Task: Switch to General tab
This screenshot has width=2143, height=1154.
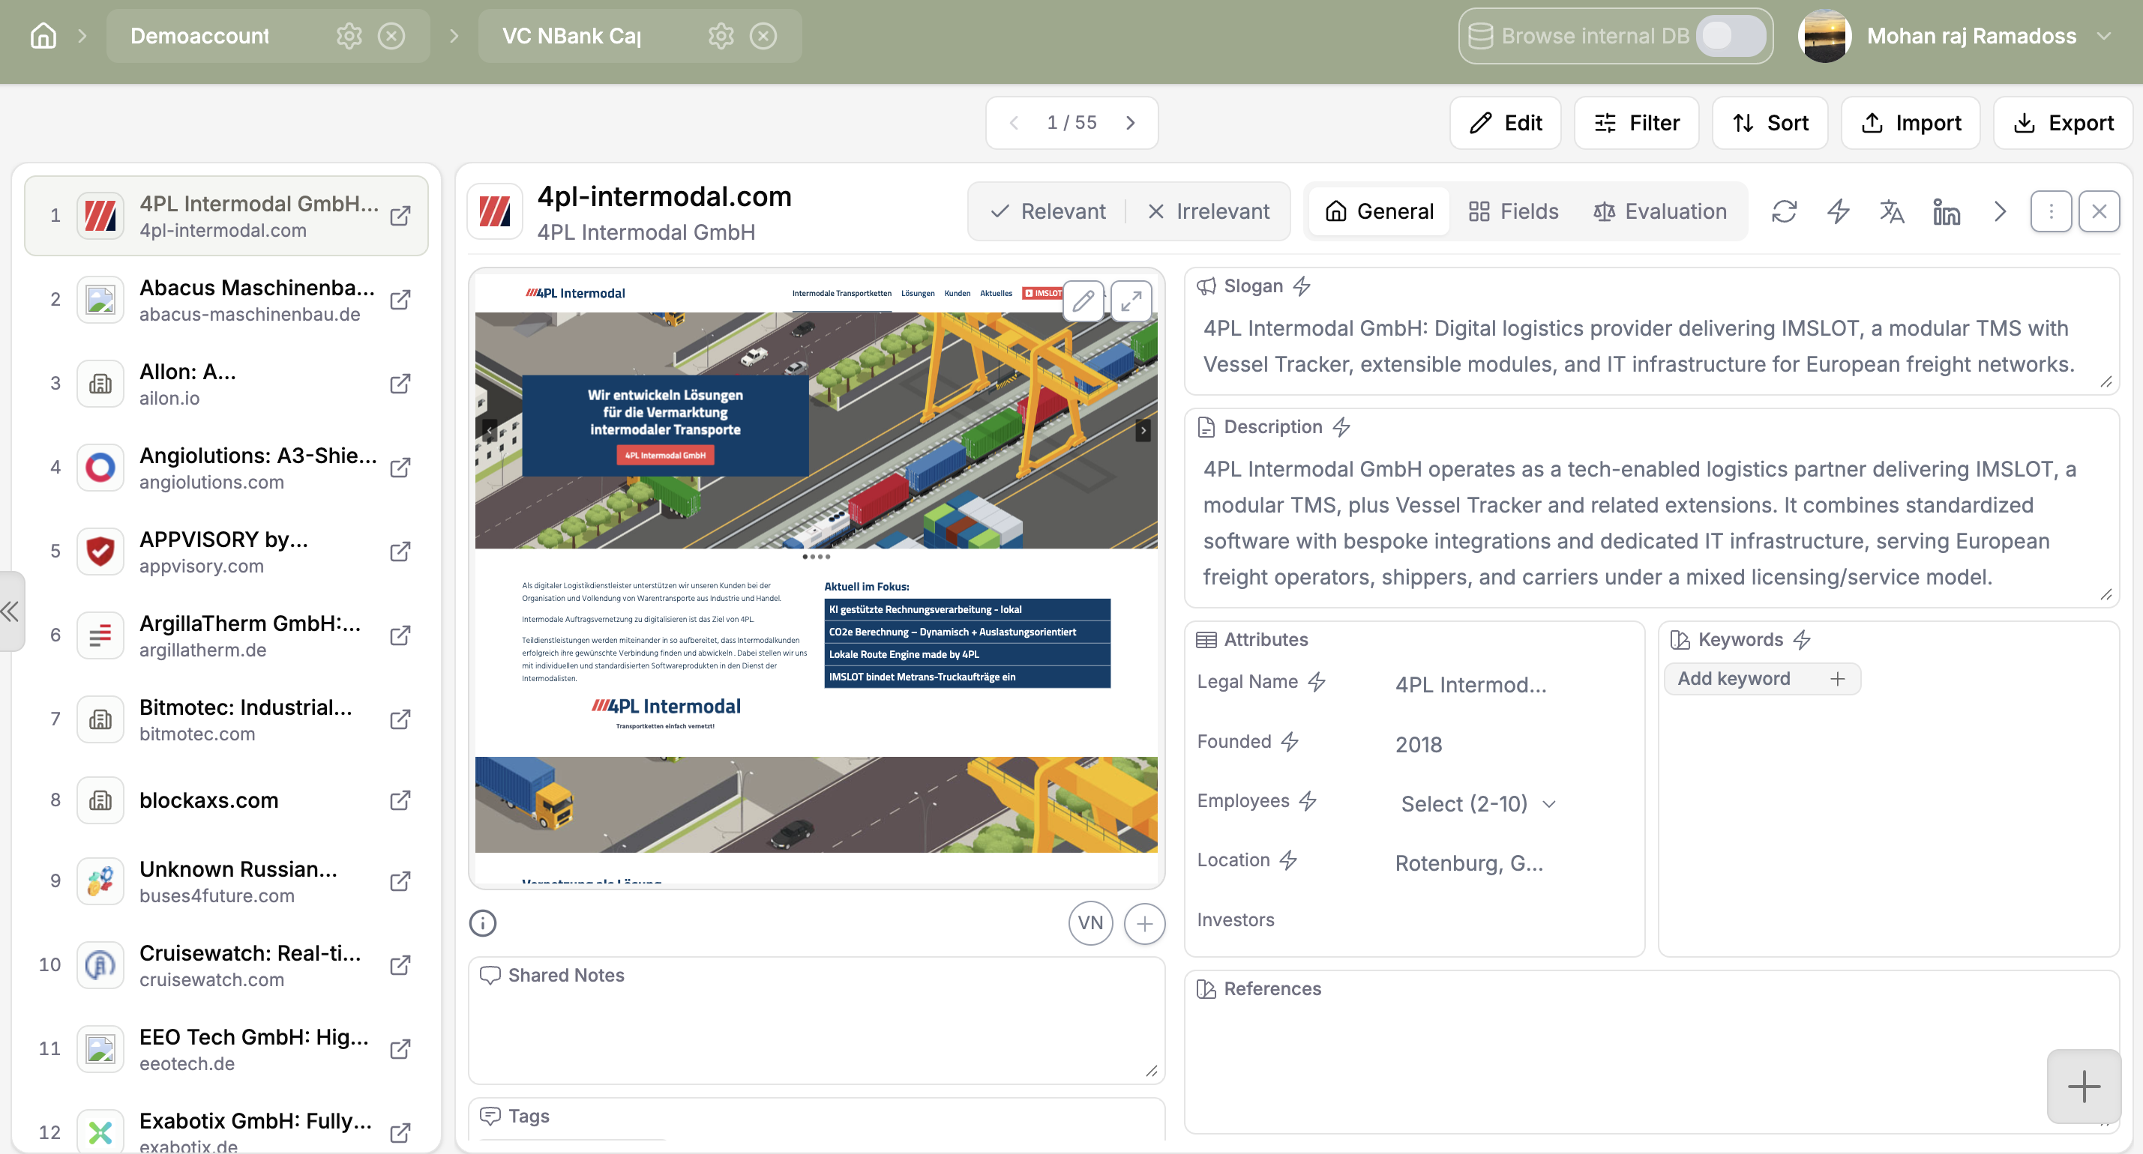Action: point(1380,211)
